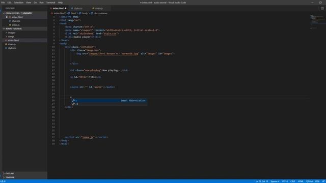Click the div.container breadcrumb element
This screenshot has width=326, height=183.
(101, 13)
